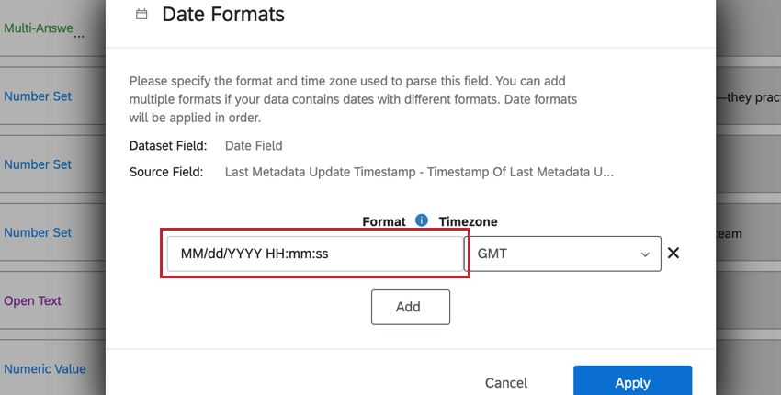Click the MM/dd/YYYY HH:mm:ss format input field
Viewport: 781px width, 395px height.
click(x=314, y=254)
